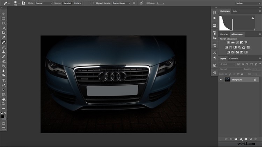Image resolution: width=262 pixels, height=147 pixels.
Task: Add a Vibrance adjustment
Action: coord(246,43)
